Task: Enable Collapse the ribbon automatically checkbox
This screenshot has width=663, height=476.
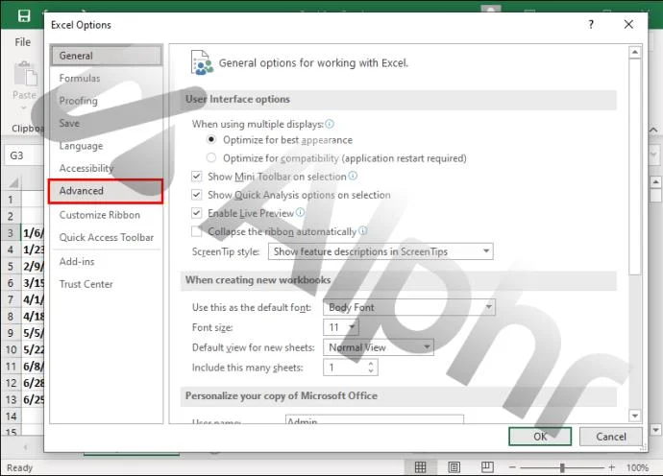Action: (x=197, y=231)
